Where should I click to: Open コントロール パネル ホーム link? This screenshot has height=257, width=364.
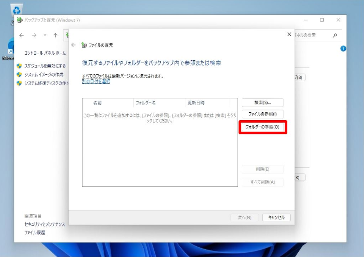45,53
